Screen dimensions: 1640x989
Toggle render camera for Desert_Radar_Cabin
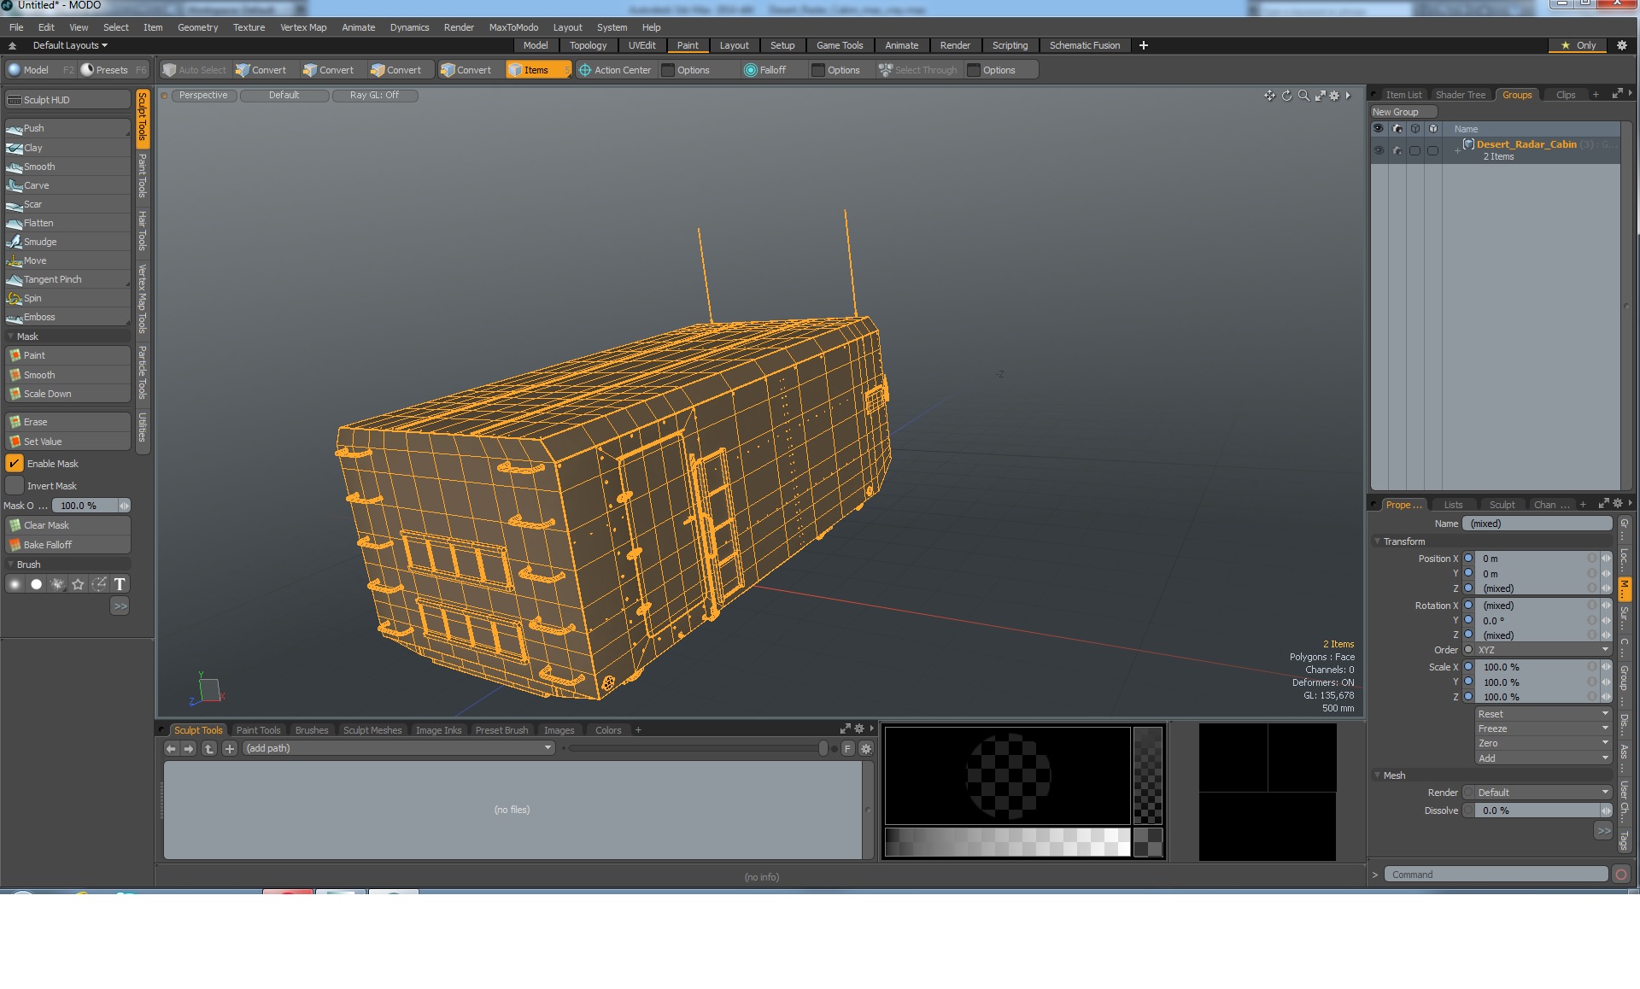point(1397,150)
